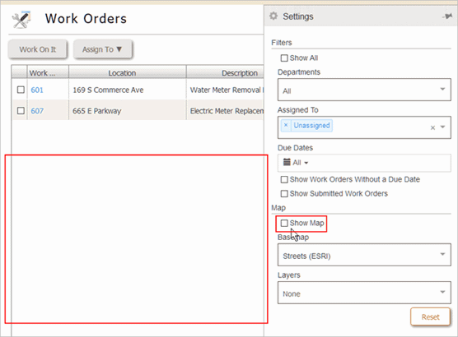Clear all Assigned To selections
Screen dimensions: 458x337
tap(432, 127)
